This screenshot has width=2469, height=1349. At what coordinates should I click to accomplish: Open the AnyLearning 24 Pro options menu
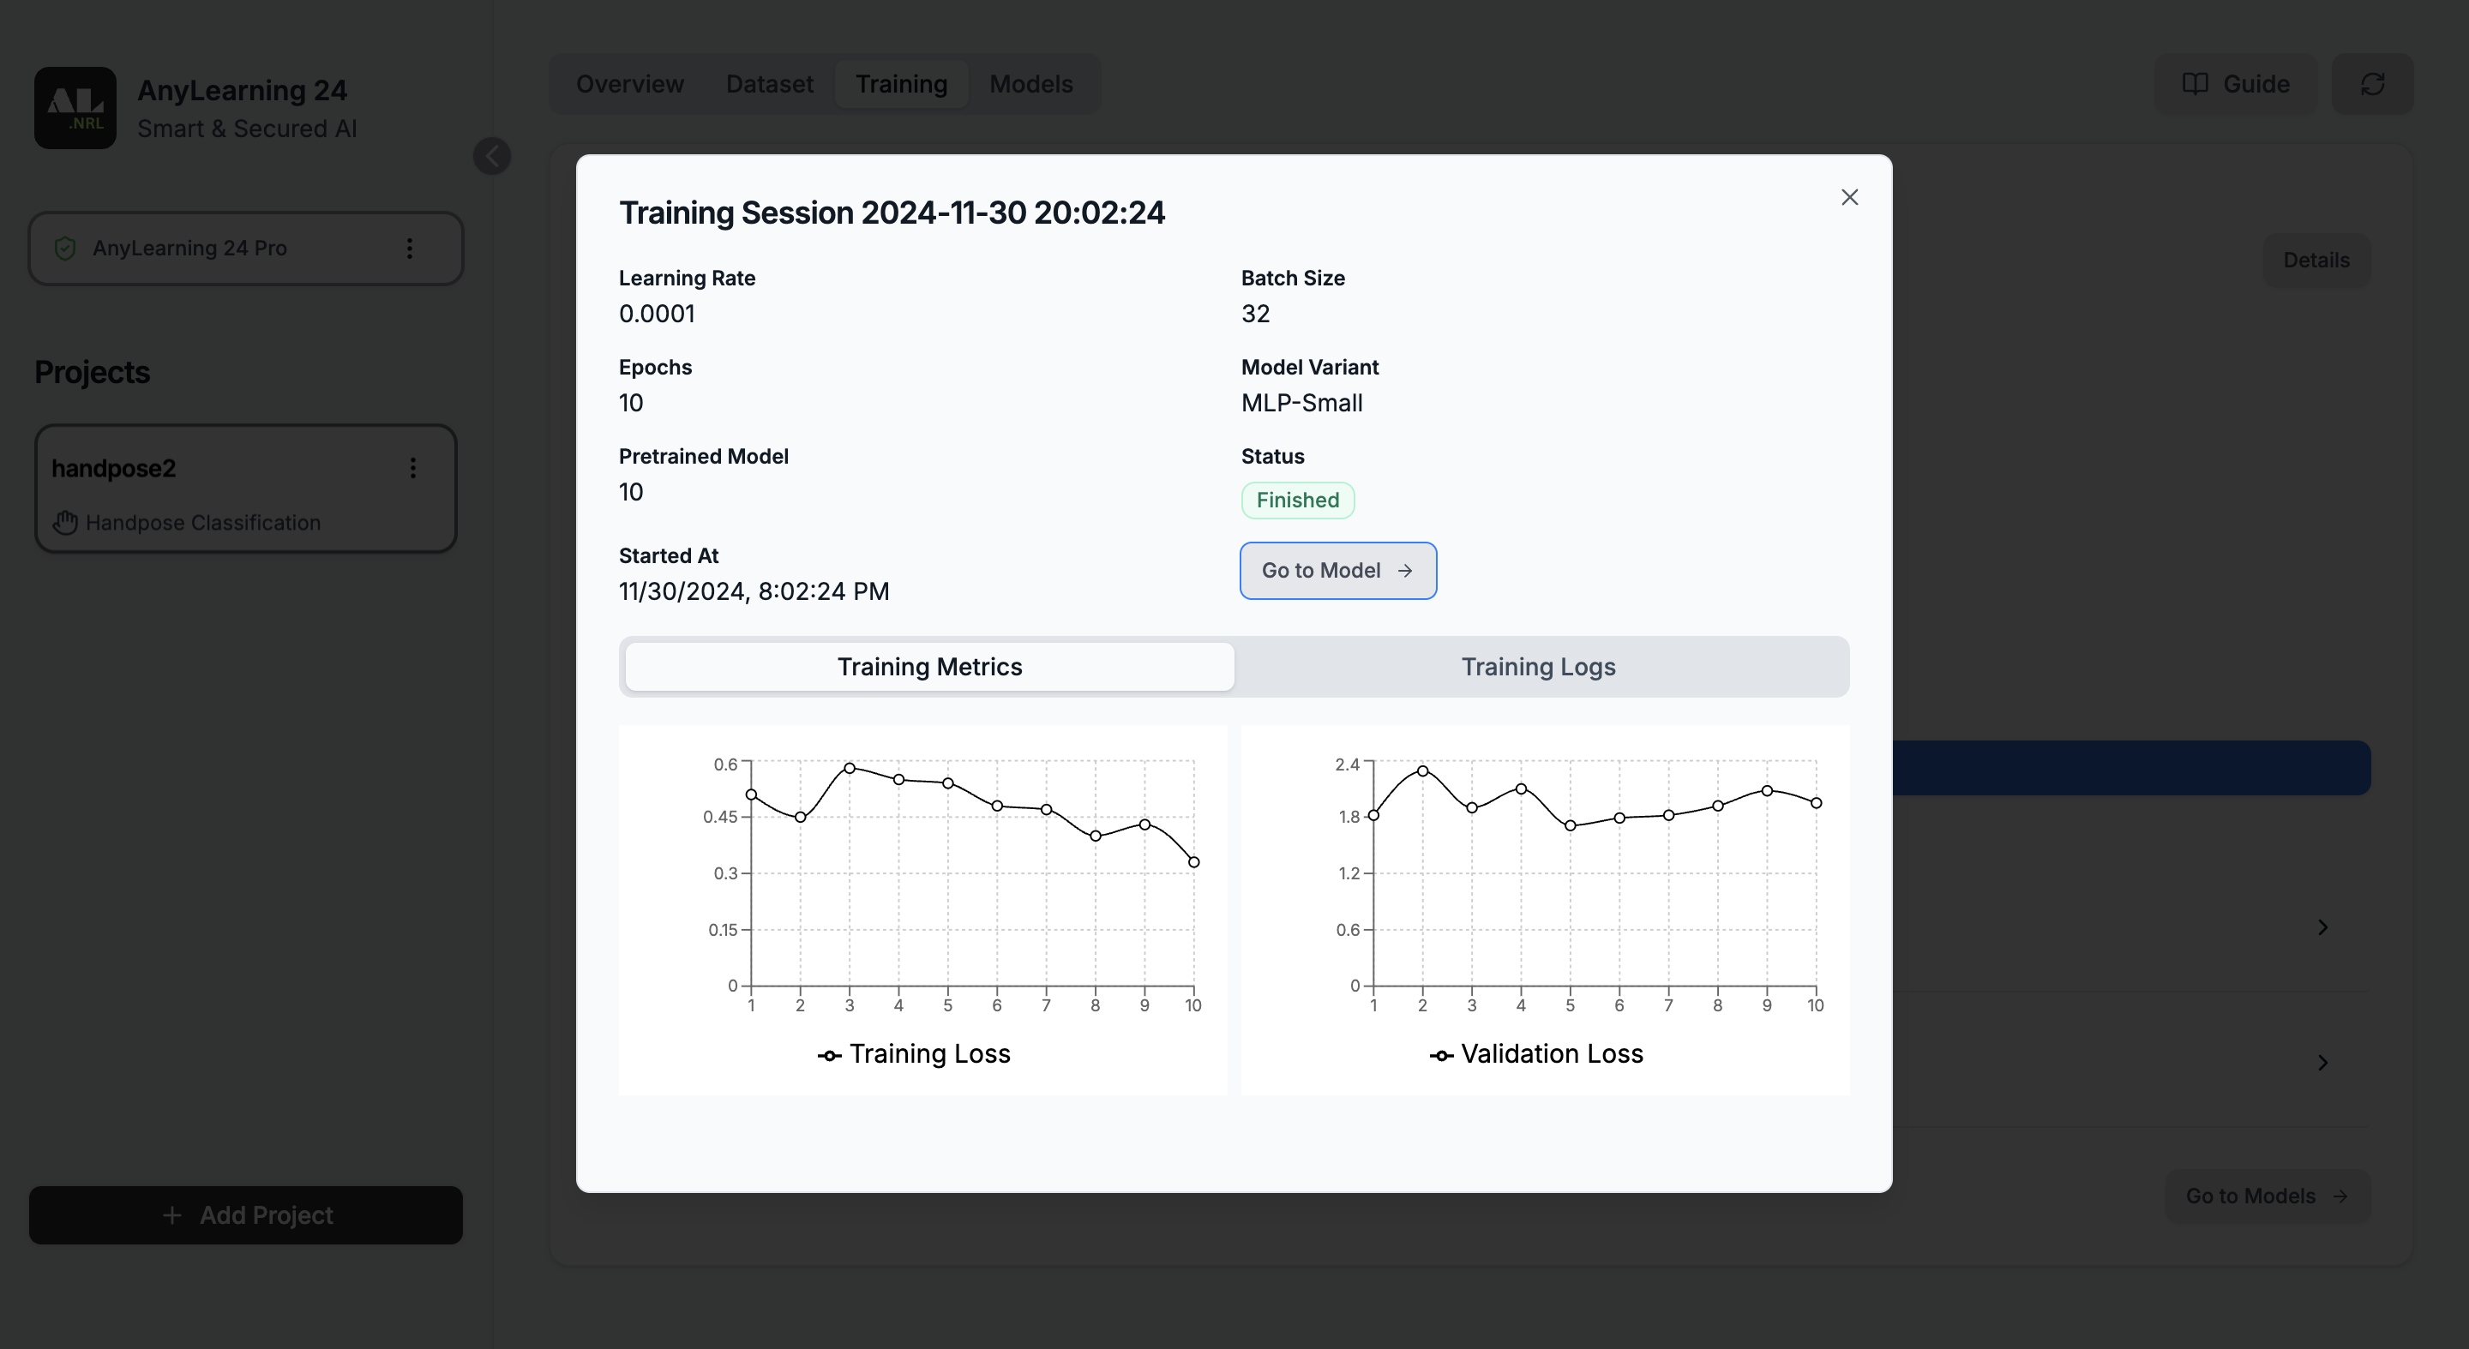coord(409,249)
